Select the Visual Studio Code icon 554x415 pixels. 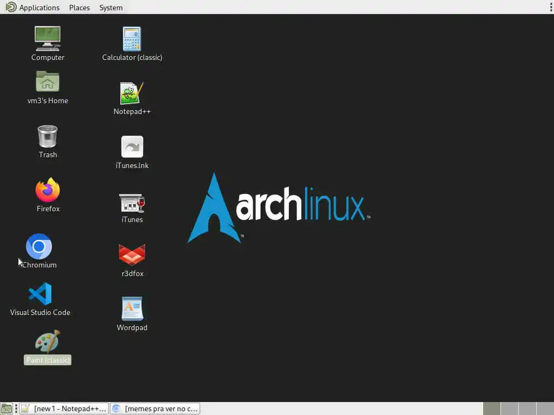[x=40, y=293]
